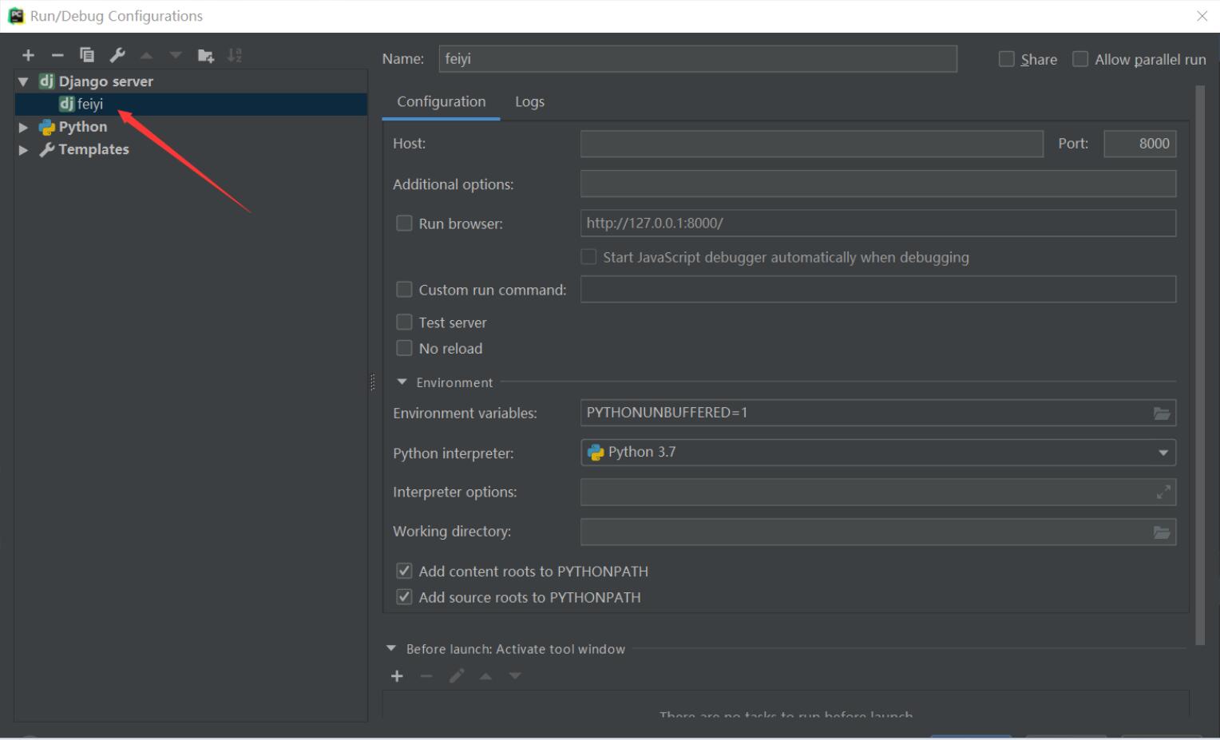Viewport: 1220px width, 740px height.
Task: Enable the No reload checkbox
Action: 405,349
